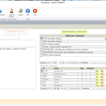This screenshot has width=106, height=106.
Task: Click the Nome column header
Action: pyautogui.click(x=56, y=68)
